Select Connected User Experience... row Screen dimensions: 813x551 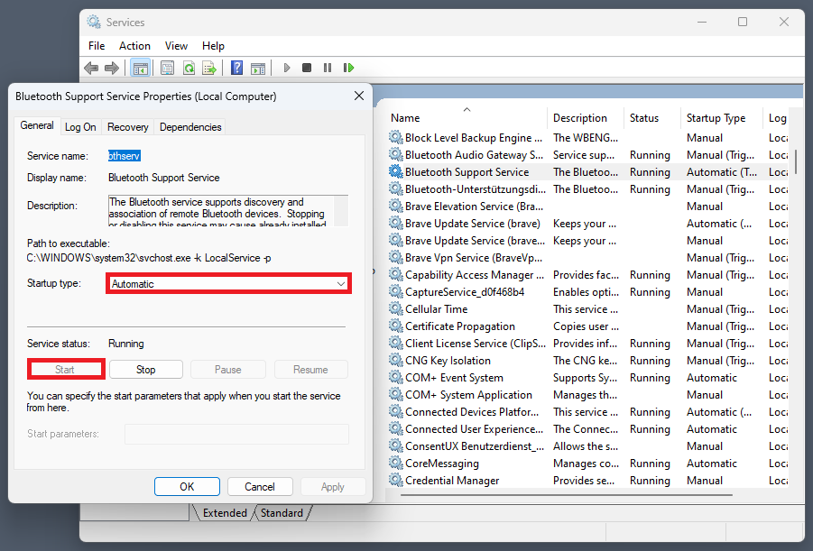click(588, 428)
